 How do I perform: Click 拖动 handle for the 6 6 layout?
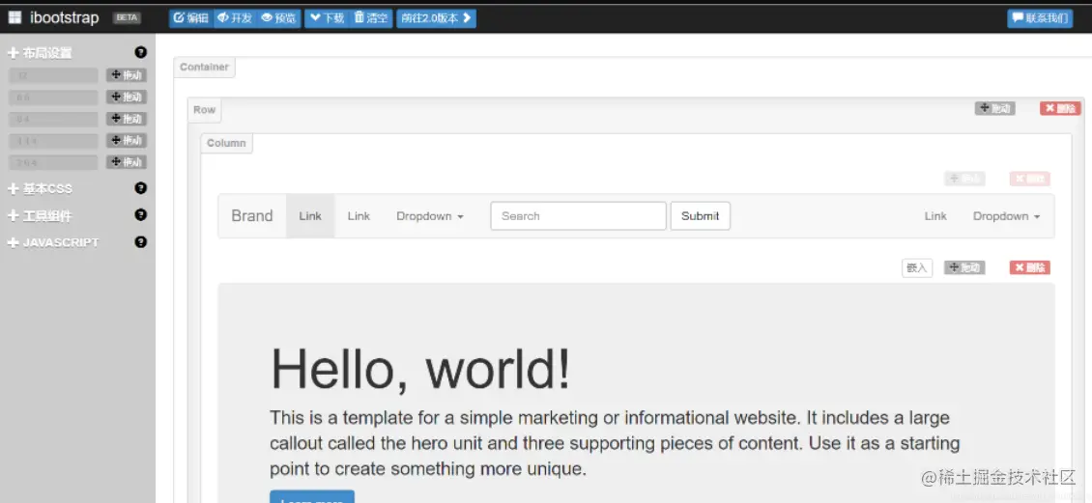(126, 97)
